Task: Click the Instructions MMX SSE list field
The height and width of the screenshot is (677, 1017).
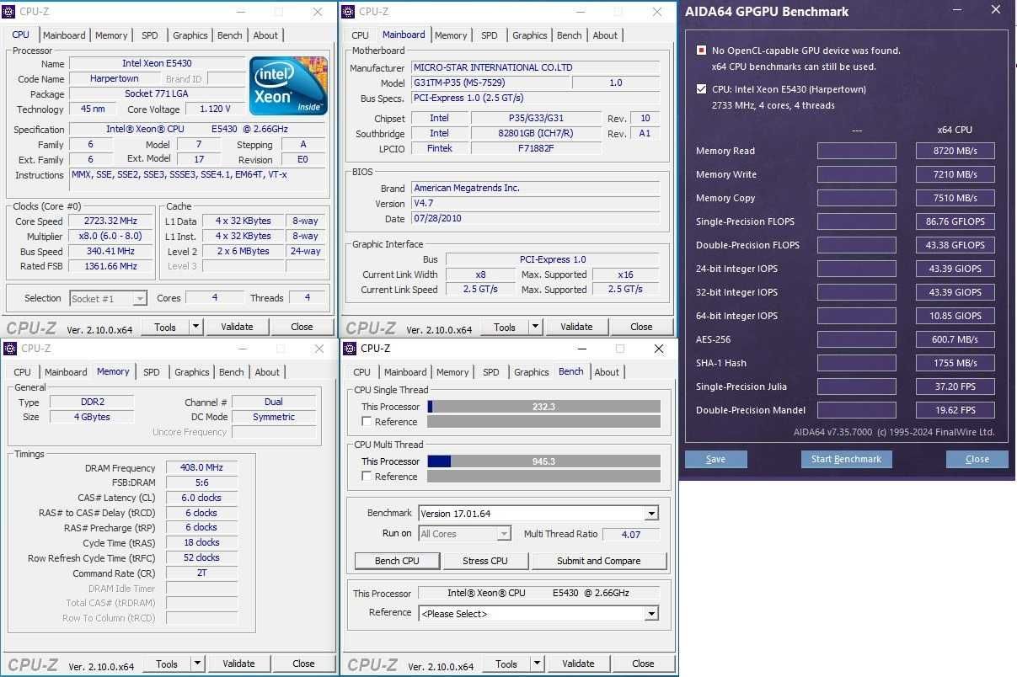Action: click(x=198, y=180)
